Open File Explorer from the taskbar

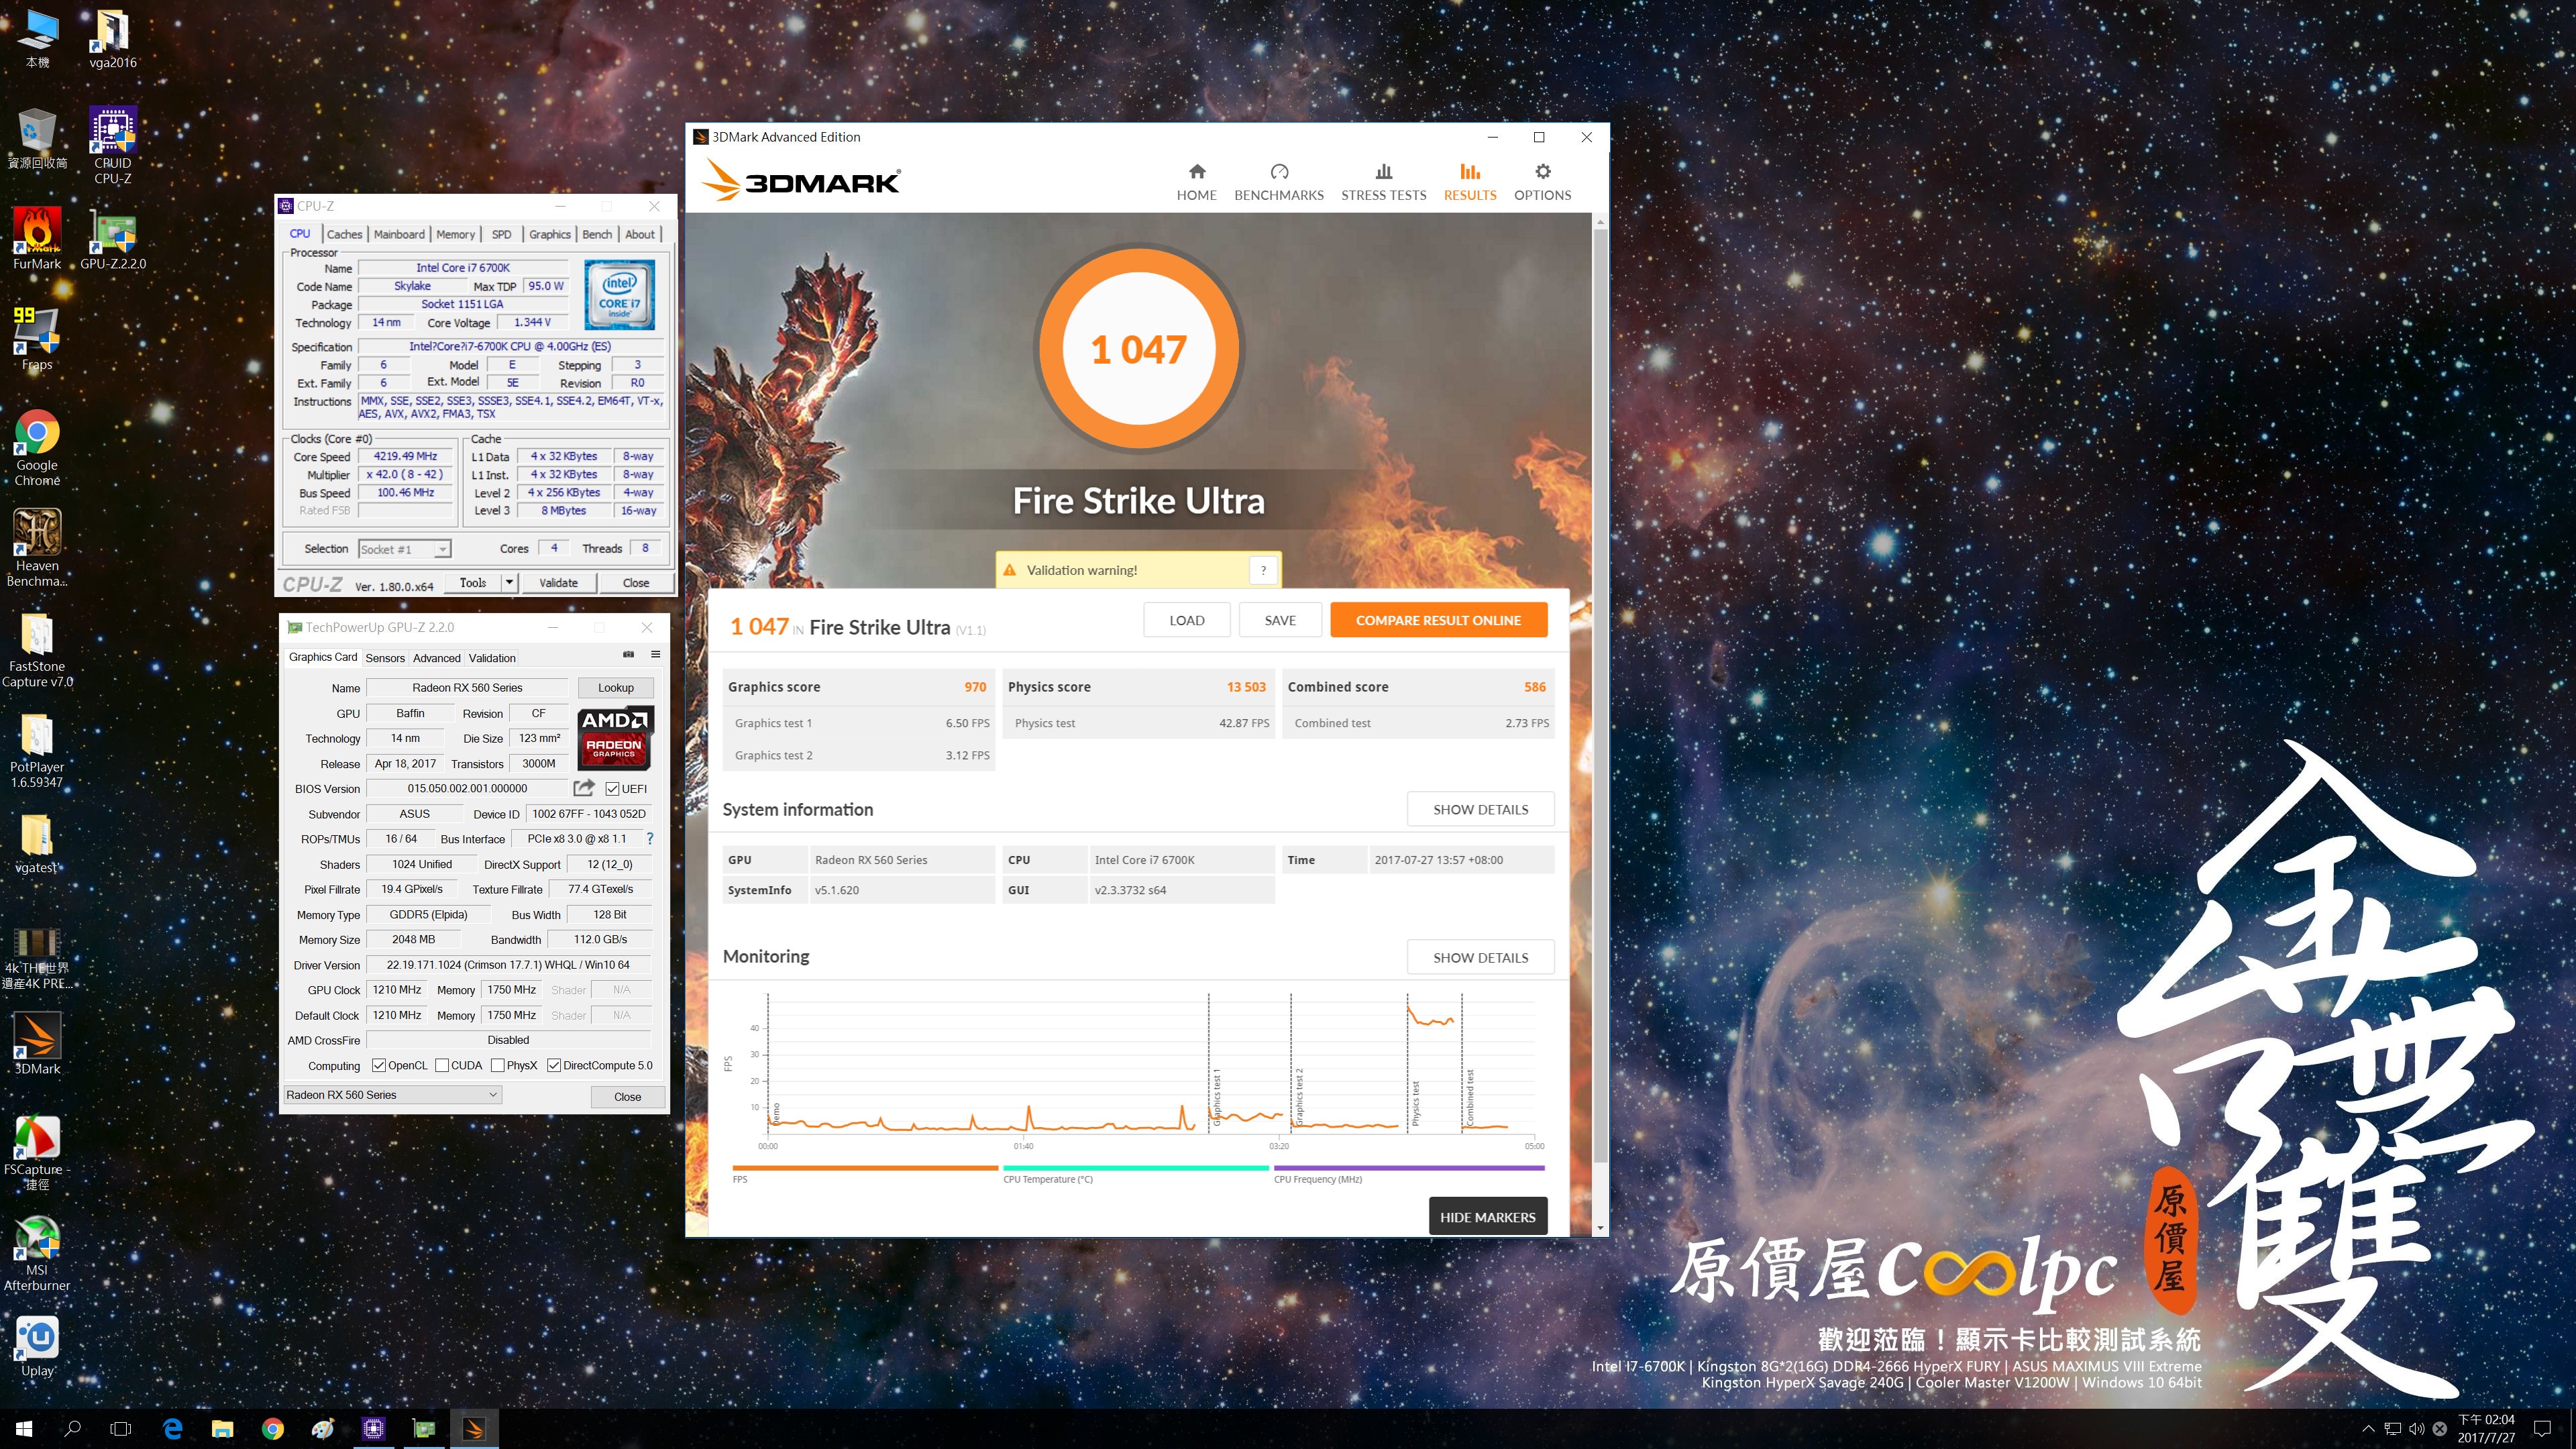(222, 1428)
